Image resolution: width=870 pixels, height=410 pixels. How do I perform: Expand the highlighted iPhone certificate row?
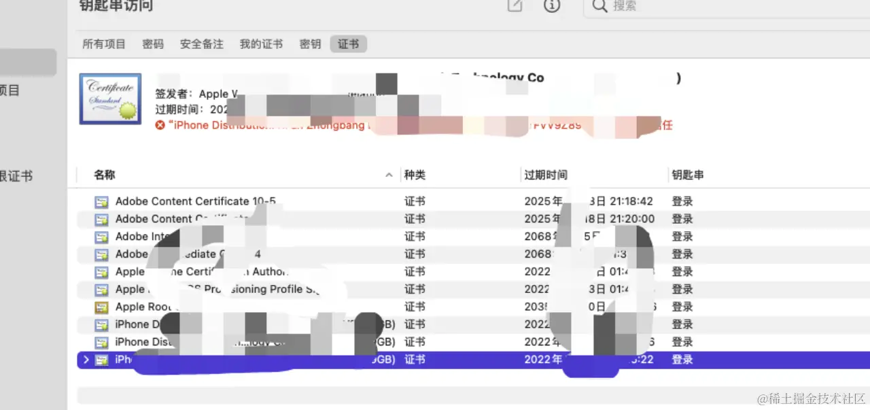pos(86,360)
